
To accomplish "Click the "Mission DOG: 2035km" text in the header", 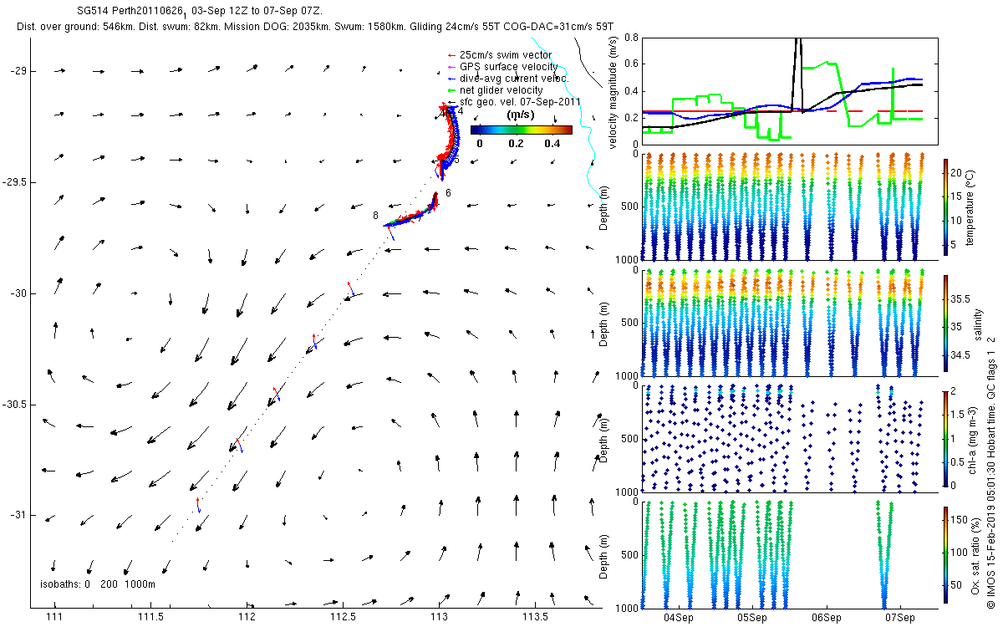I will pyautogui.click(x=275, y=27).
